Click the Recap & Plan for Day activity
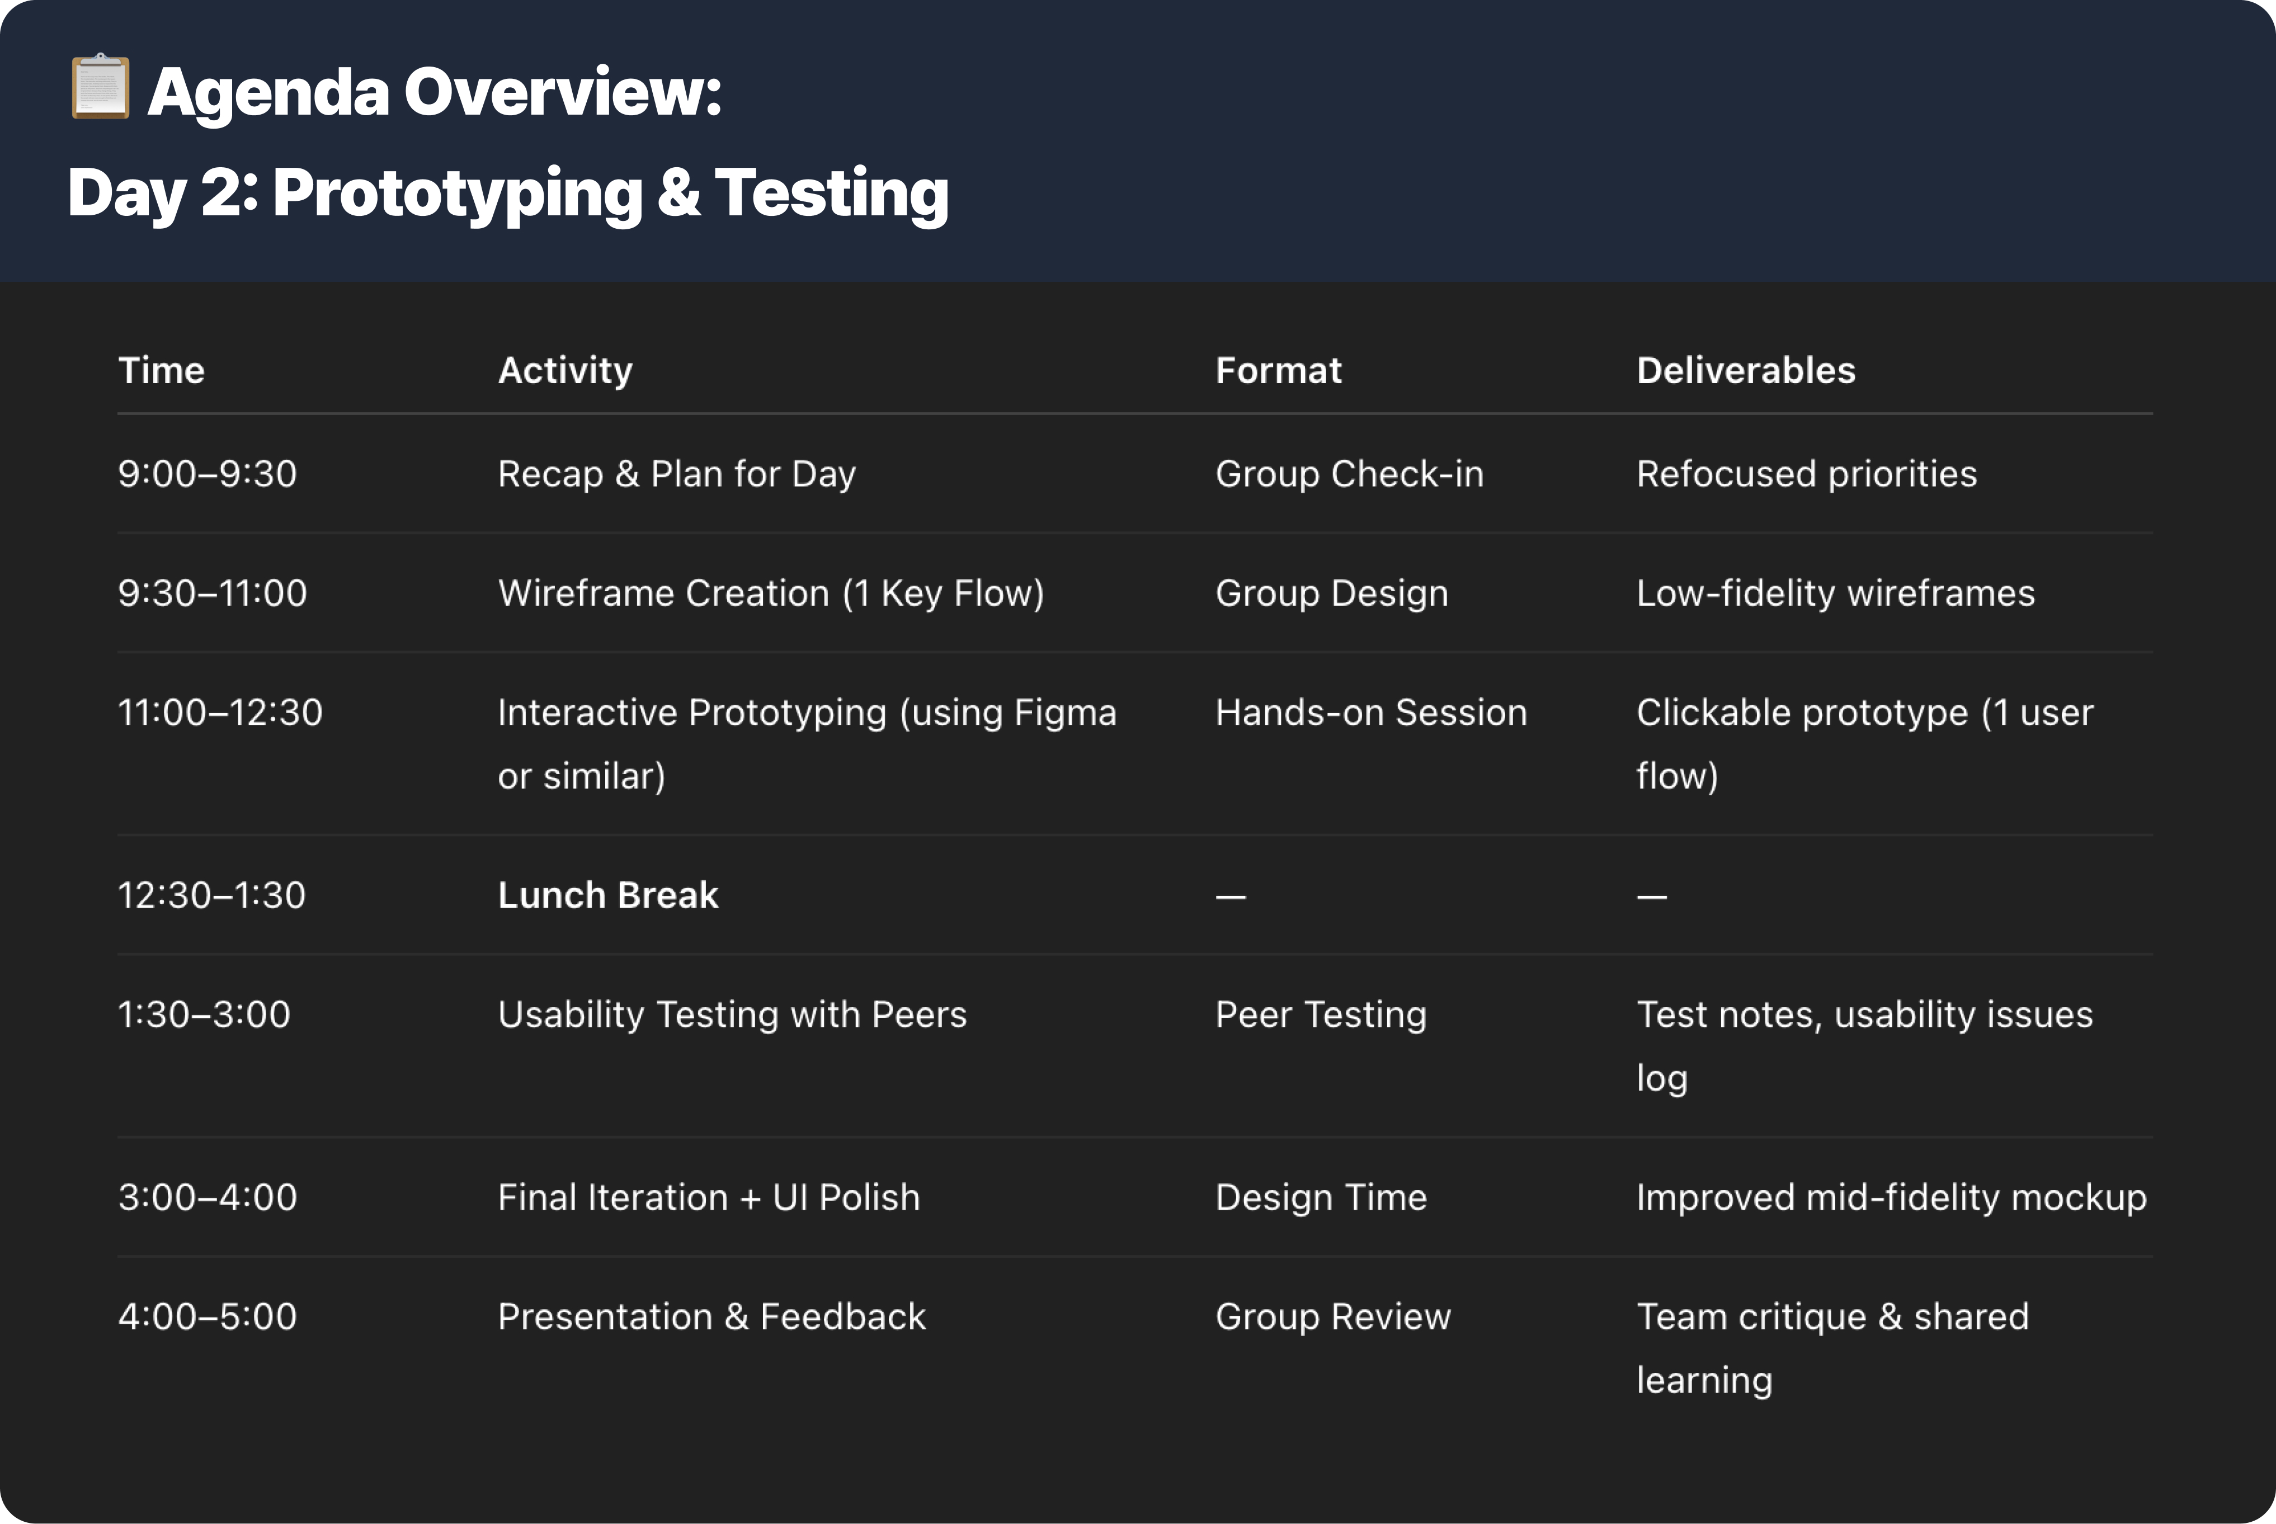 click(676, 474)
